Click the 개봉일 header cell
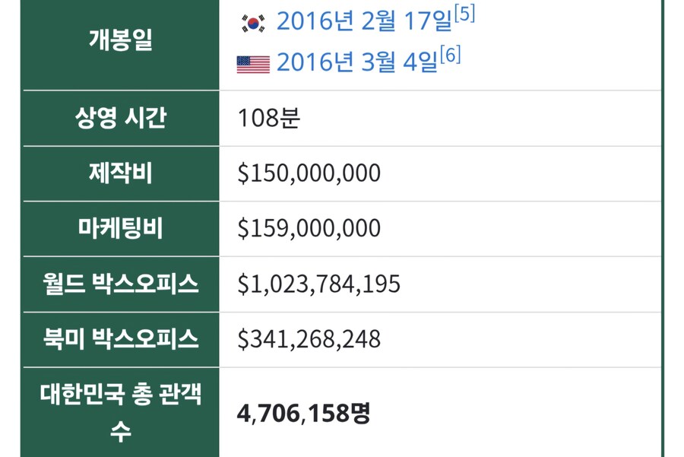The width and height of the screenshot is (684, 457). [121, 41]
